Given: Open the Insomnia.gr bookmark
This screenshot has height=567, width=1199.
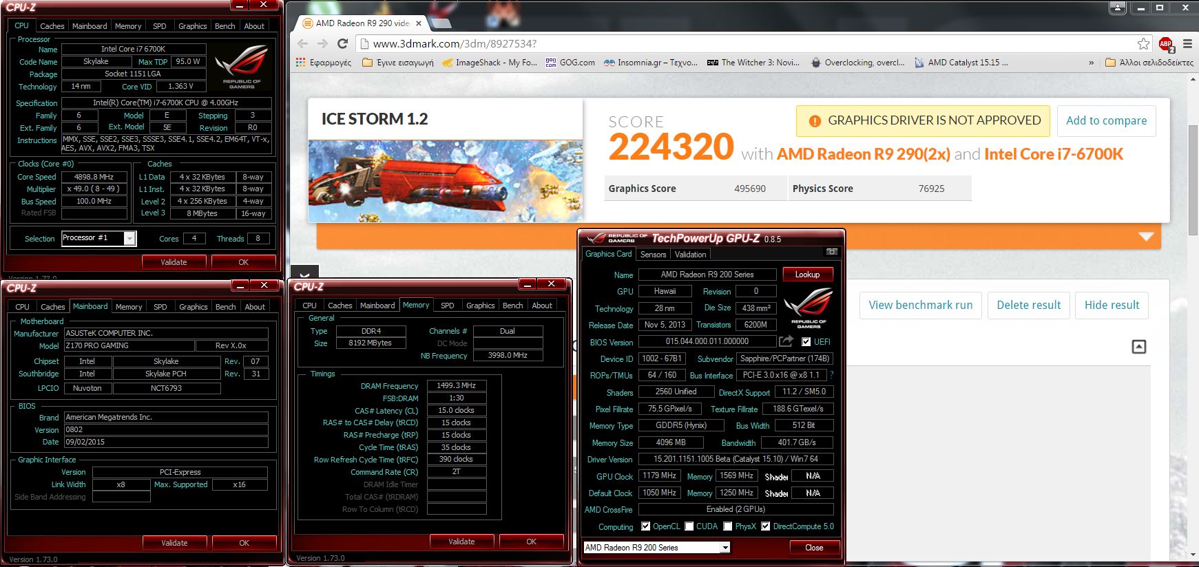Looking at the screenshot, I should 651,62.
